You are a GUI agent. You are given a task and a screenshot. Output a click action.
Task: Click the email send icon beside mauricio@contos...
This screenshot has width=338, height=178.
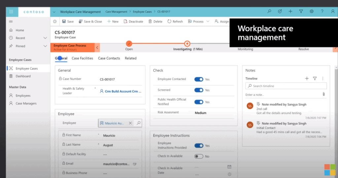click(x=135, y=164)
